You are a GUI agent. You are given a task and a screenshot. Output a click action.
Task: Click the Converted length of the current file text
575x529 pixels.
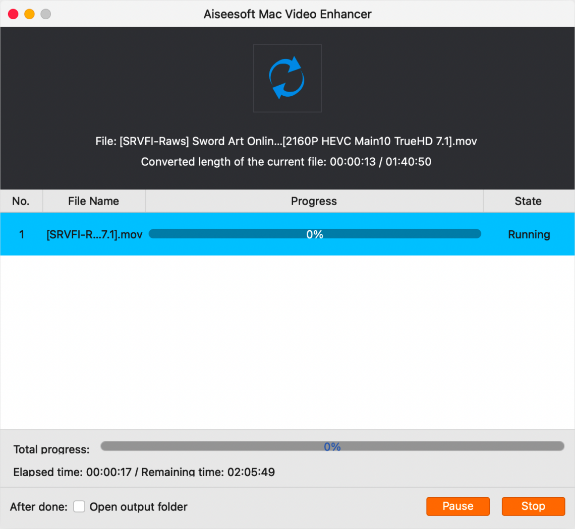coord(286,162)
